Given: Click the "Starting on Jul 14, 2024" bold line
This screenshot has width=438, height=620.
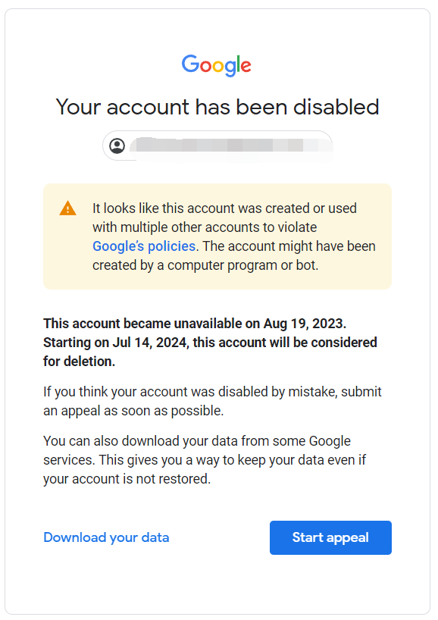Looking at the screenshot, I should [x=211, y=343].
